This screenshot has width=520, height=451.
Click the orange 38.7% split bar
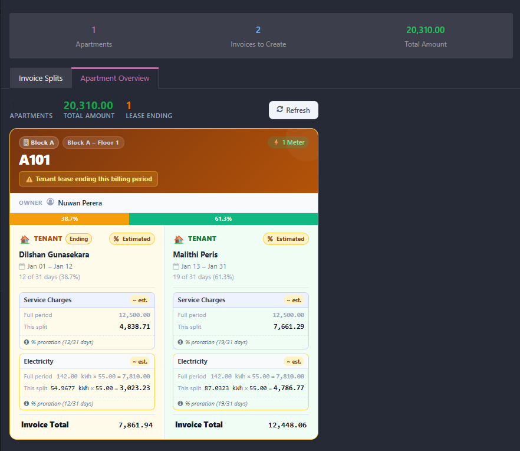click(70, 219)
